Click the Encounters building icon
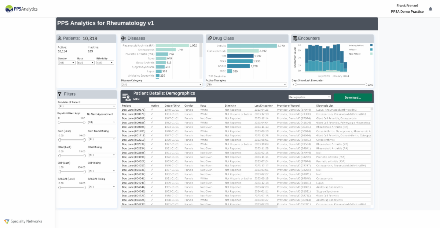The width and height of the screenshot is (440, 228). (x=296, y=38)
